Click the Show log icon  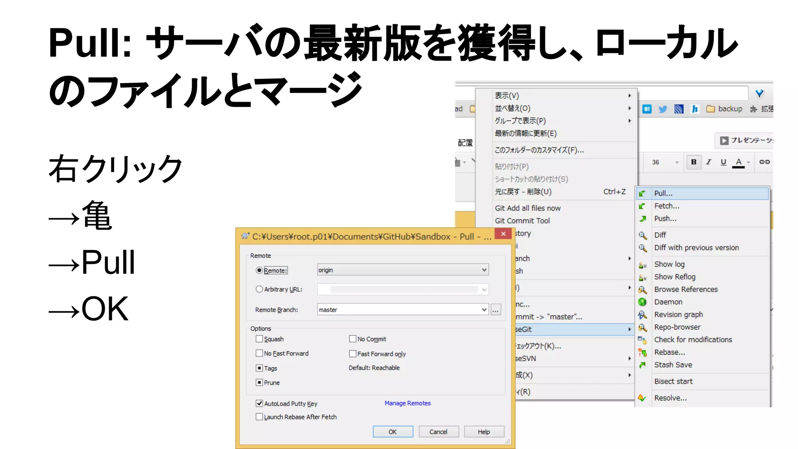[x=642, y=265]
